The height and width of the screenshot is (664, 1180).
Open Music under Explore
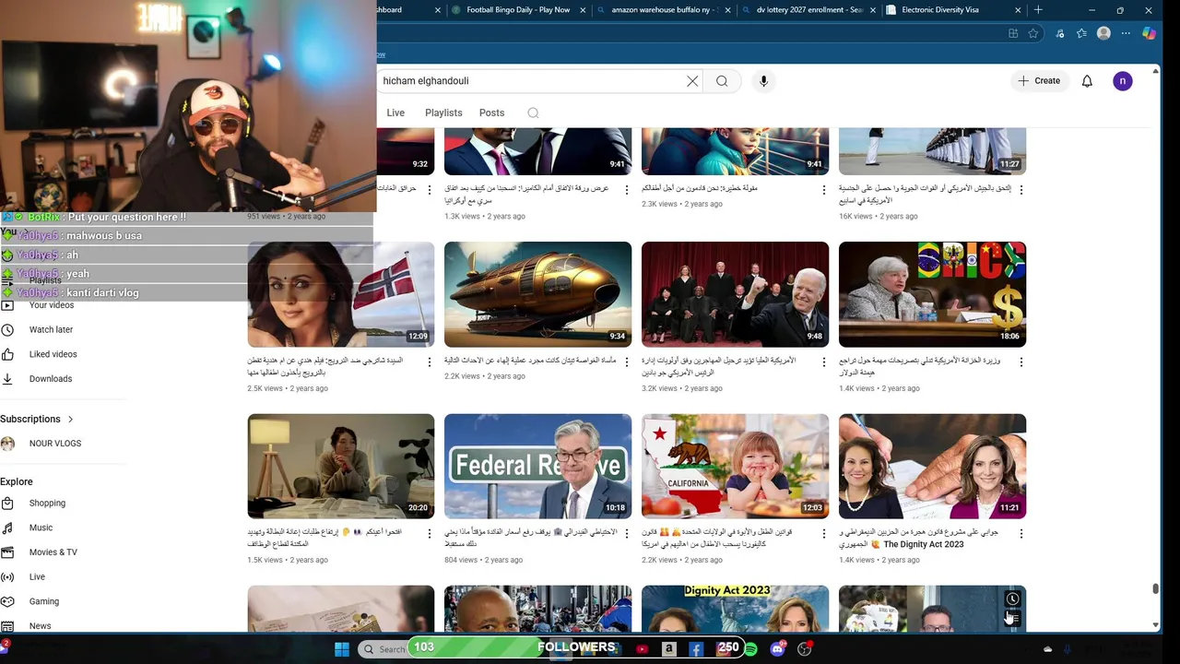(x=41, y=528)
